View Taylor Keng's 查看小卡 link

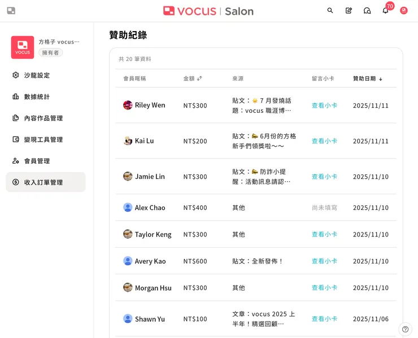pos(324,234)
